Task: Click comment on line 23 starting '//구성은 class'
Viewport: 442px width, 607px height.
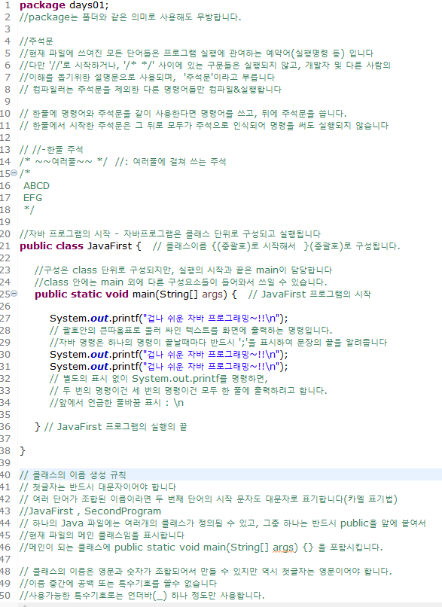Action: coord(183,270)
